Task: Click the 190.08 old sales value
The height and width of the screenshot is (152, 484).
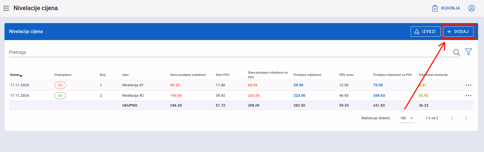Action: 176,96
